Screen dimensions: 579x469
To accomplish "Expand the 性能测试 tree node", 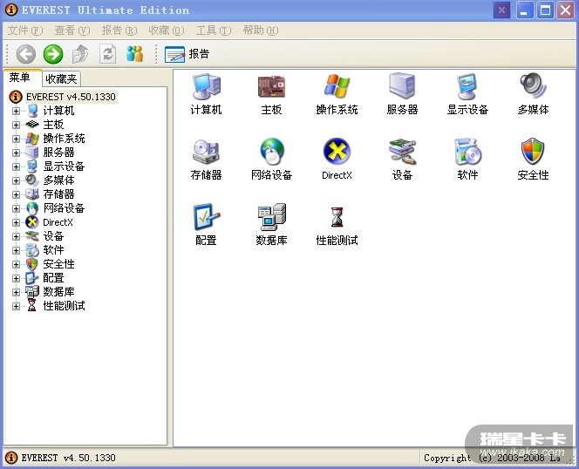I will [16, 306].
